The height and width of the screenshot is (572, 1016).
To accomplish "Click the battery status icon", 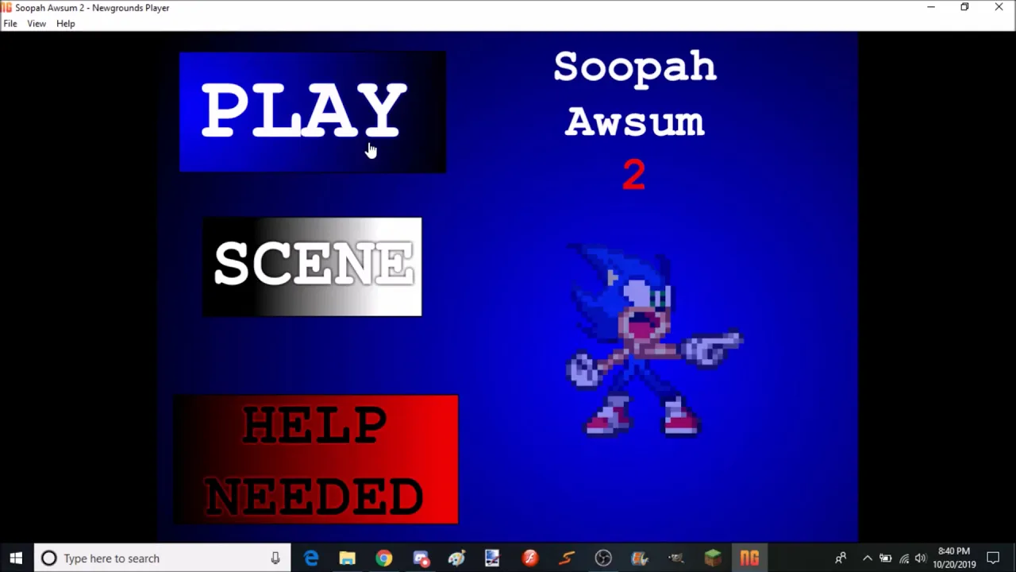I will click(x=886, y=558).
